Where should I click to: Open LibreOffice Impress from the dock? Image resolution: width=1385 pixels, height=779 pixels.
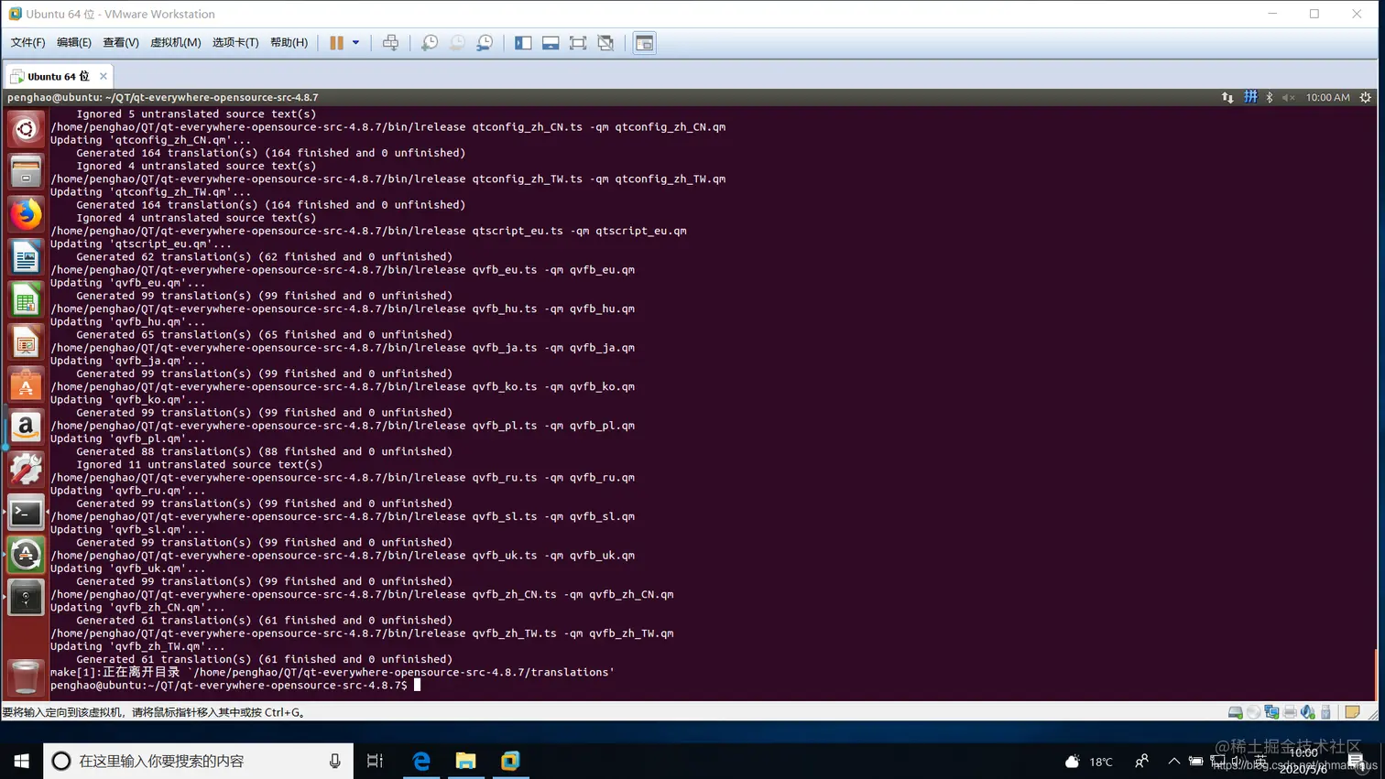click(26, 343)
